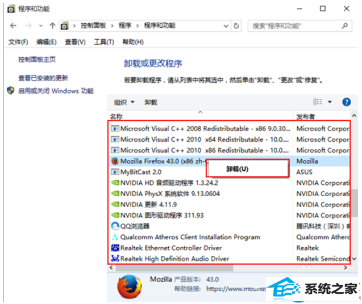Select the NVIDIA PhysX 系统软件 9.13.0604 name

[x=170, y=193]
